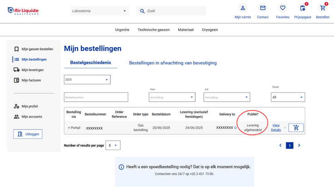Click the Gas bestelling order type cell
Image resolution: width=334 pixels, height=194 pixels.
coord(140,127)
